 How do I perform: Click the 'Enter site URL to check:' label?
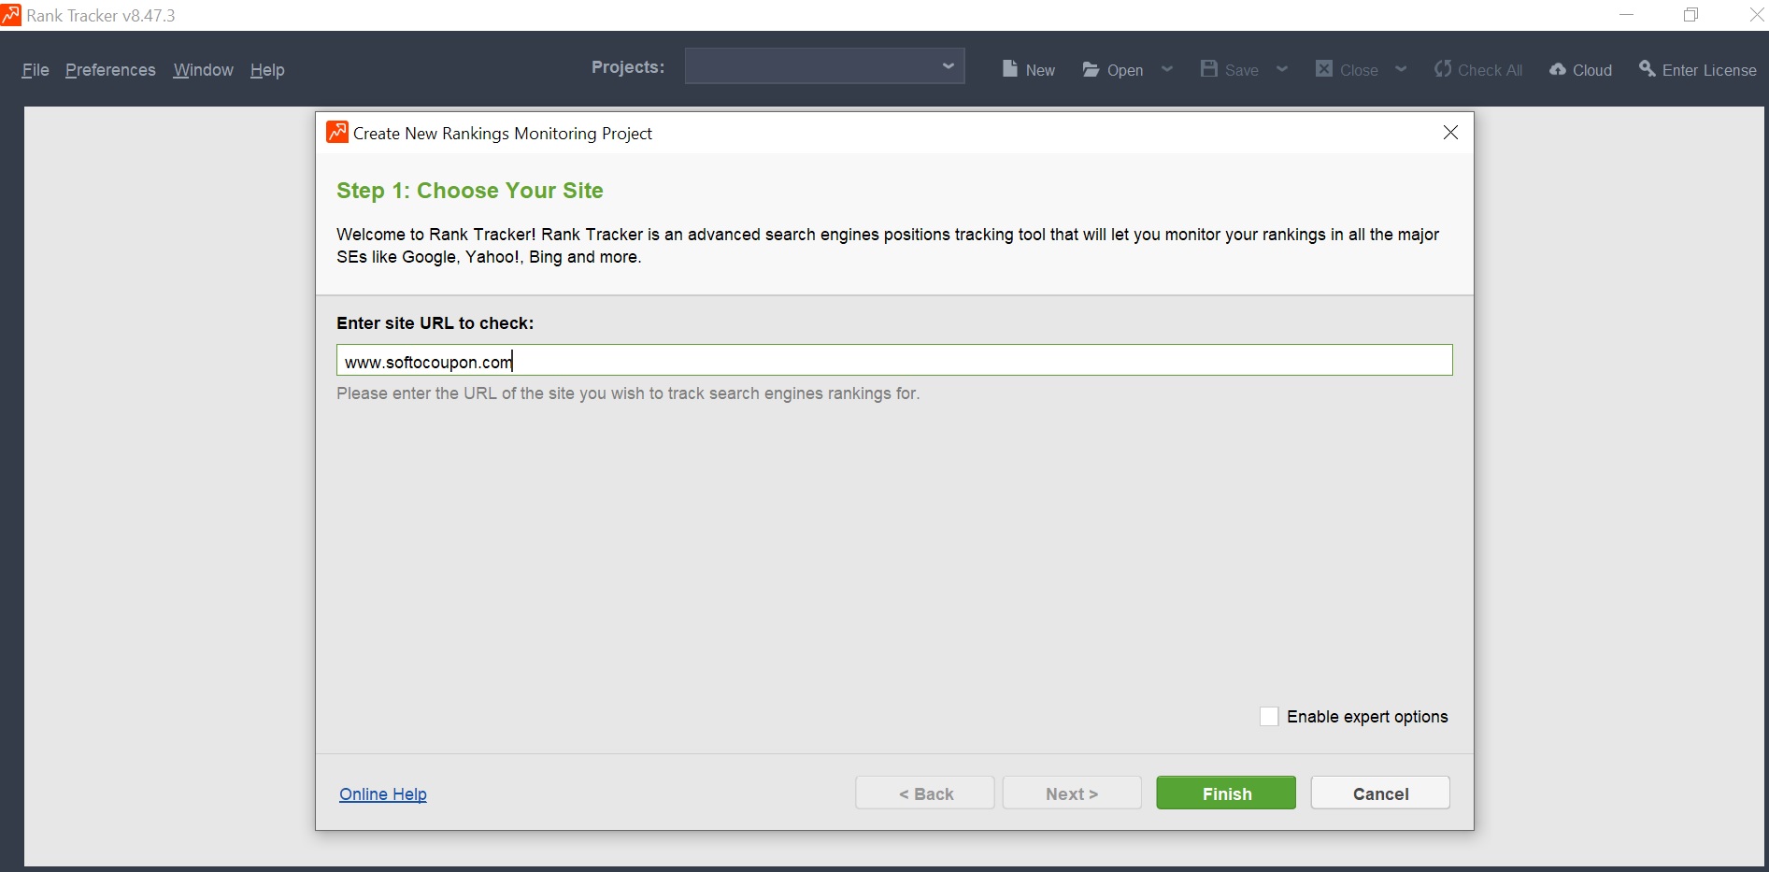pyautogui.click(x=435, y=323)
